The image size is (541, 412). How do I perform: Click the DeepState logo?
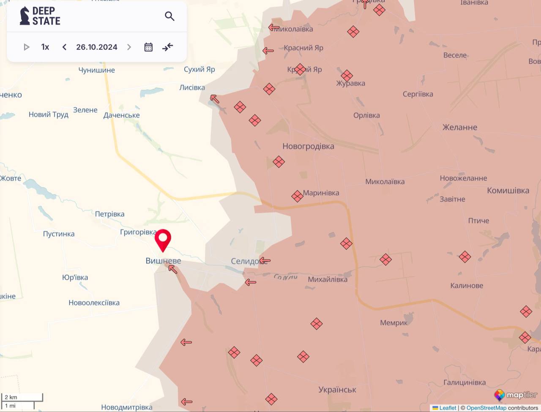(x=41, y=16)
